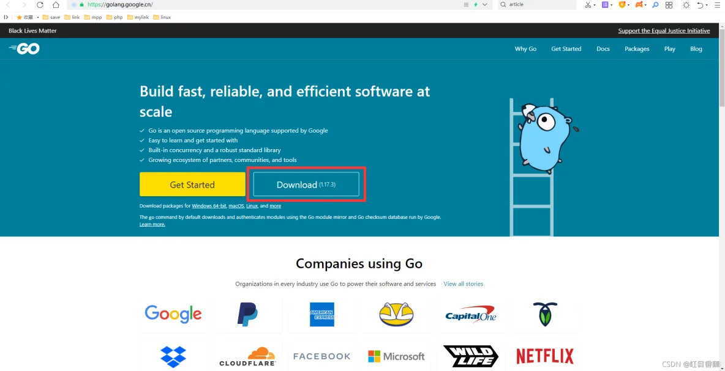Click the green lightning speed-mode icon
725x371 pixels.
pos(476,5)
